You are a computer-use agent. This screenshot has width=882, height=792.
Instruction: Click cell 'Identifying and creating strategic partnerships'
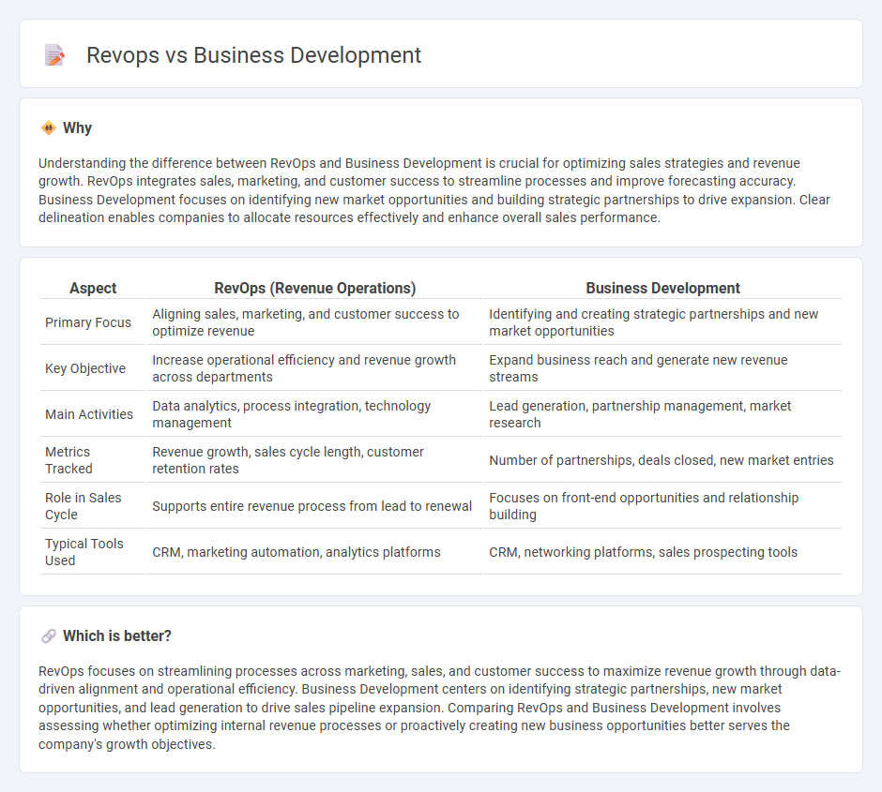coord(662,322)
